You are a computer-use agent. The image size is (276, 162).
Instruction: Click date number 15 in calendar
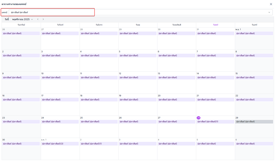tap(237, 73)
